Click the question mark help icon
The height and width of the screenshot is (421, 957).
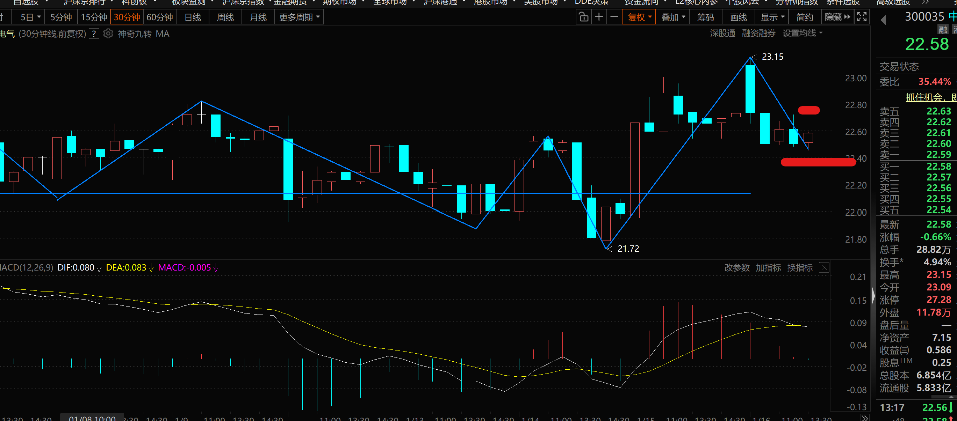(94, 34)
